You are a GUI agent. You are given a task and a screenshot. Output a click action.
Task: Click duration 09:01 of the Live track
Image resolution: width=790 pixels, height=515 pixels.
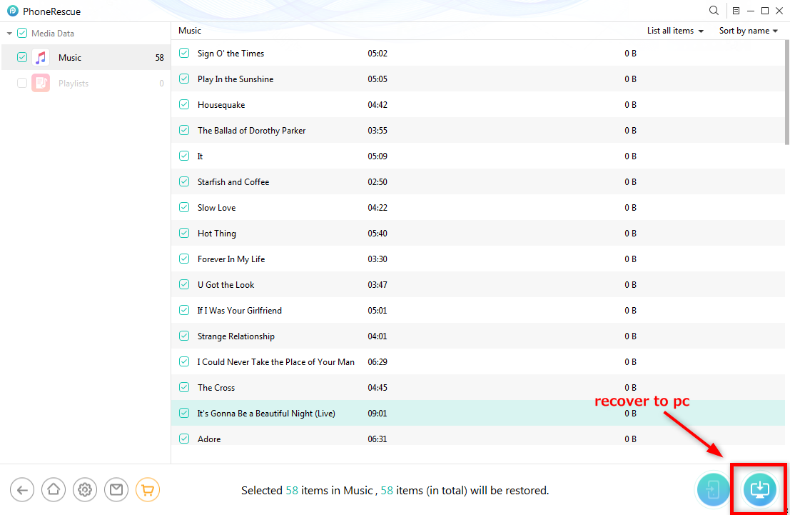378,414
